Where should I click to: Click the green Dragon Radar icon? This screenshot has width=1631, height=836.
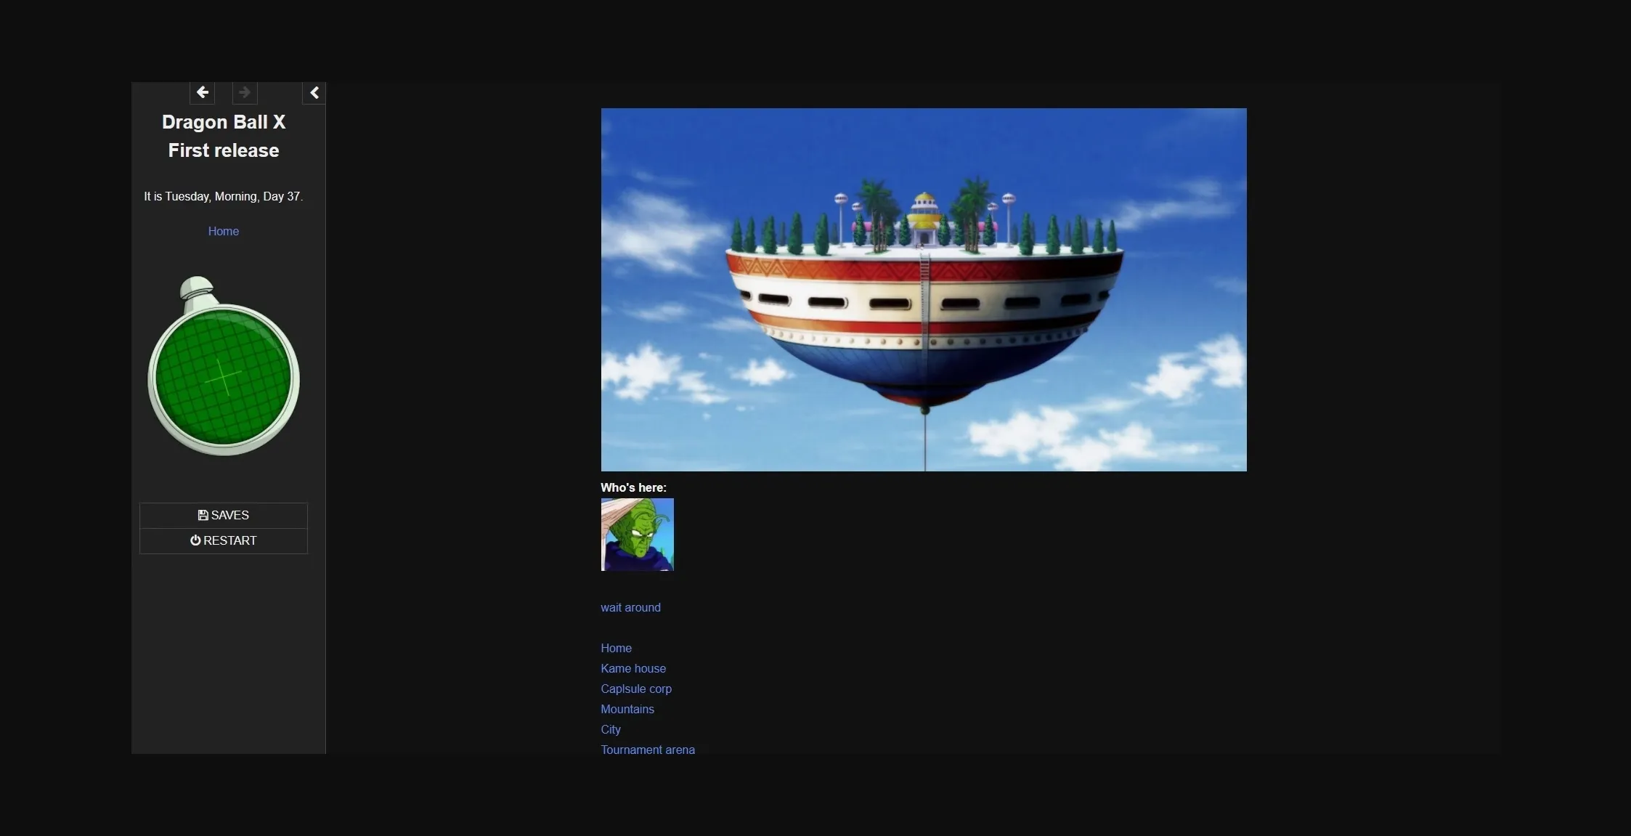[x=224, y=367]
